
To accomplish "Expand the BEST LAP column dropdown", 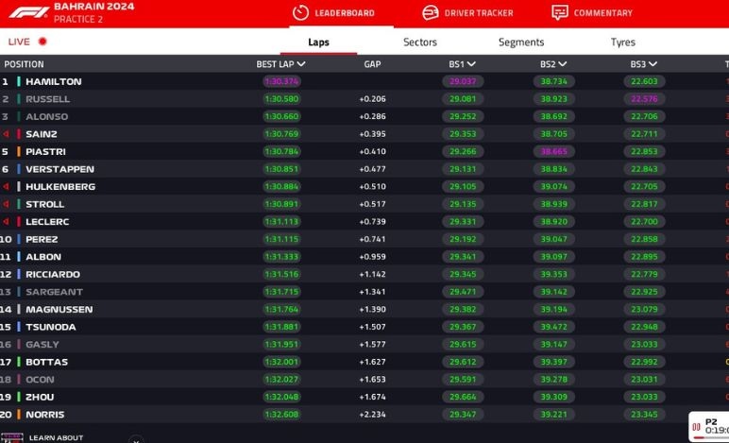I will 301,64.
